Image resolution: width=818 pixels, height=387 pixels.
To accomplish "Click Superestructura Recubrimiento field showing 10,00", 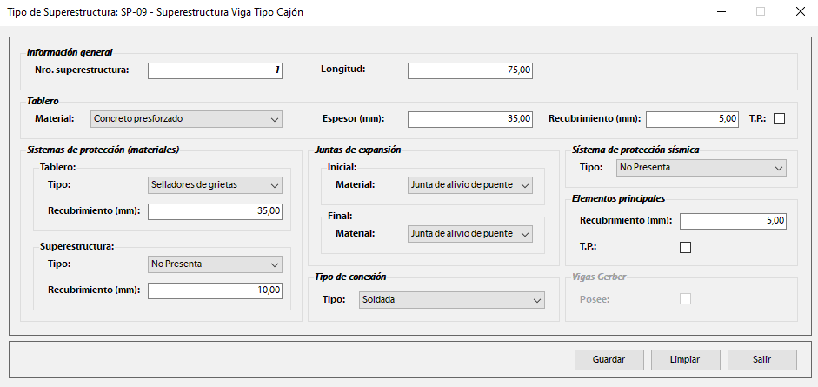I will 216,290.
